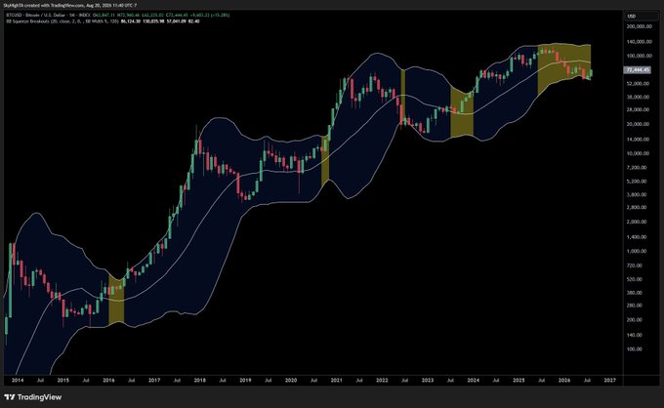Screen dimensions: 664x408
Task: Select the BTCUSD Bitcoin / U.S. Dollar legend title
Action: pyautogui.click(x=48, y=15)
